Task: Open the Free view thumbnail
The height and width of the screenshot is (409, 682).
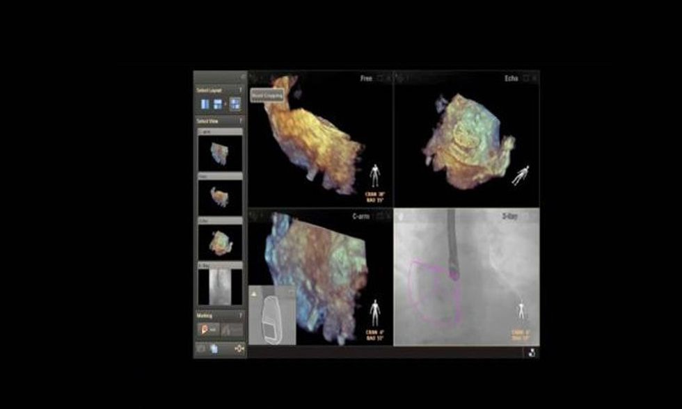Action: tap(220, 198)
